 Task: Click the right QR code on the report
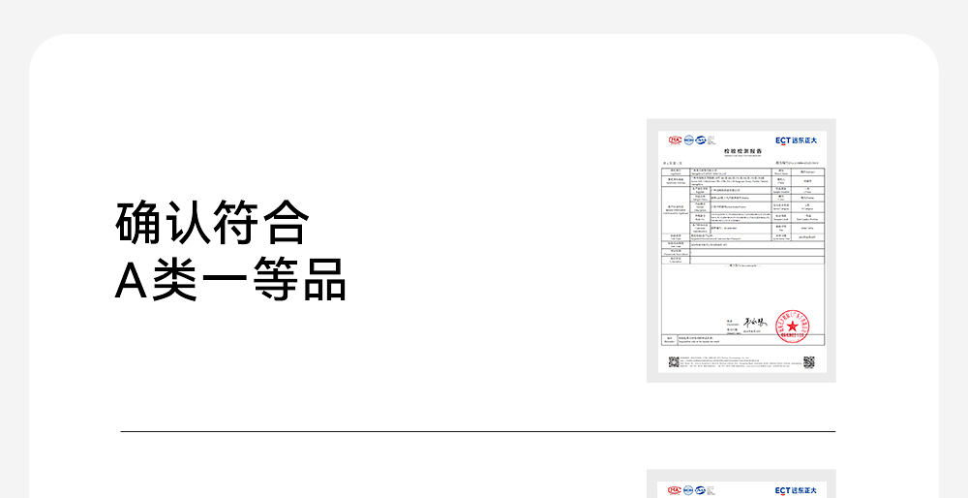[808, 362]
